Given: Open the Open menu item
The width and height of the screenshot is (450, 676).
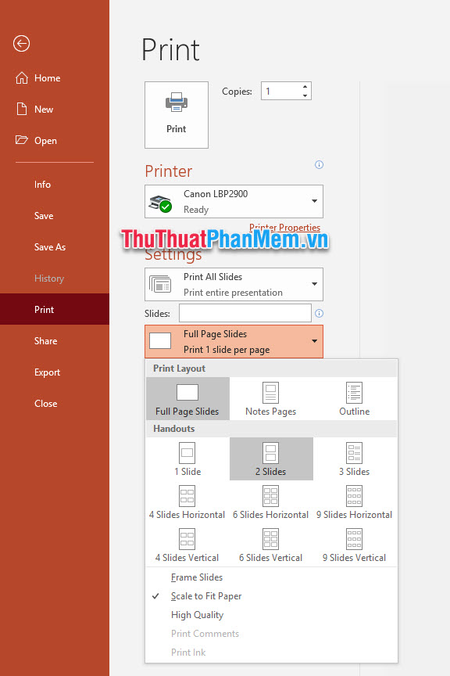Looking at the screenshot, I should pyautogui.click(x=55, y=141).
